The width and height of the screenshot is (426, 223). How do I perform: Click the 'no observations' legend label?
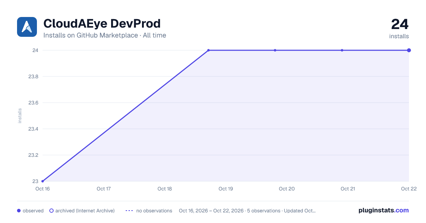tap(154, 211)
